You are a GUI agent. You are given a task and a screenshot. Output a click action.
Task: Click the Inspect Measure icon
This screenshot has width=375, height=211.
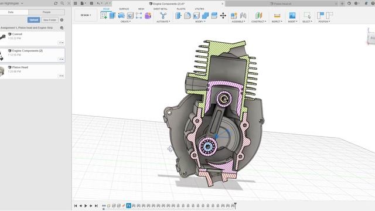point(277,16)
